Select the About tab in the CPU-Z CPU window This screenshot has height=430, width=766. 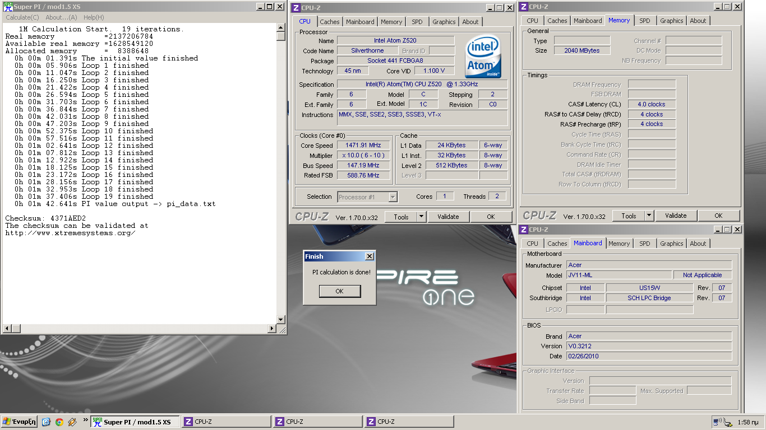click(470, 22)
